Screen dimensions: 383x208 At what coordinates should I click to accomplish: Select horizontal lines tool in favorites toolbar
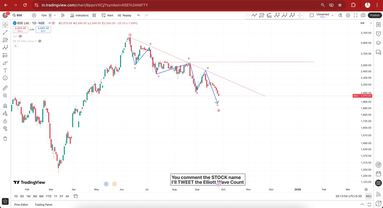[x=262, y=15]
